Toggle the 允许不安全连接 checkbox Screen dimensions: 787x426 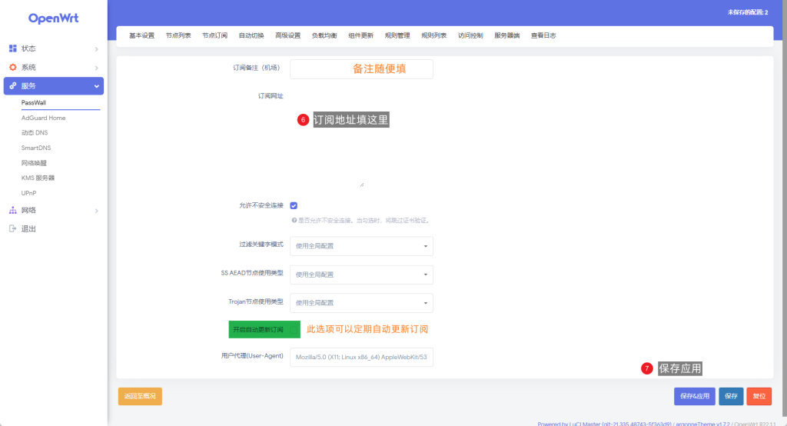pos(294,206)
